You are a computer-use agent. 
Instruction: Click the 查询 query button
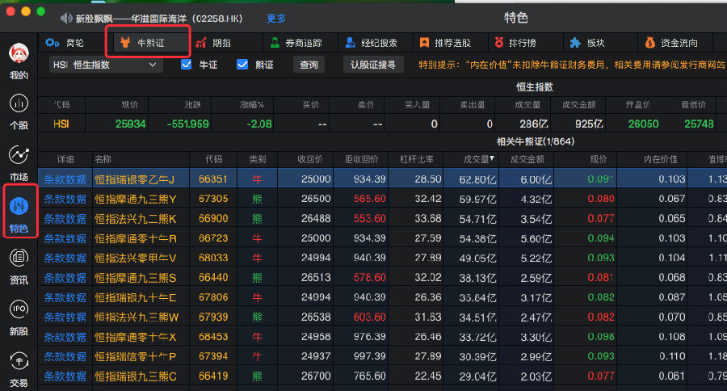click(309, 65)
